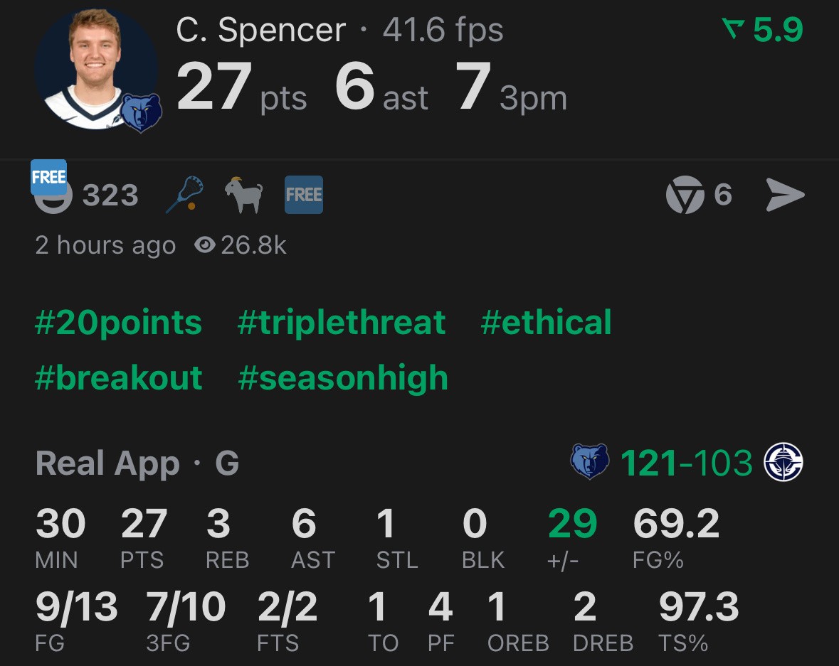
Task: Click the C. Spencer player name
Action: 260,31
